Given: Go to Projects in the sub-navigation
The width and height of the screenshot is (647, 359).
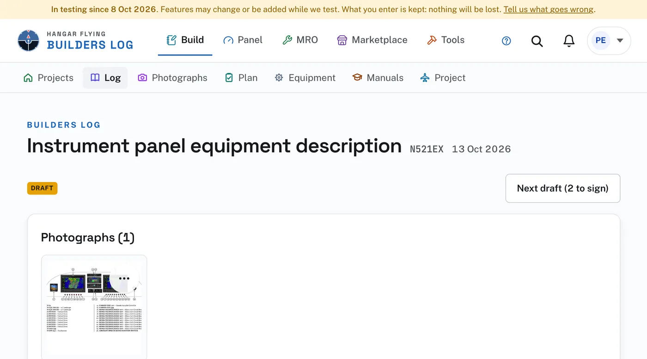Looking at the screenshot, I should coord(49,78).
